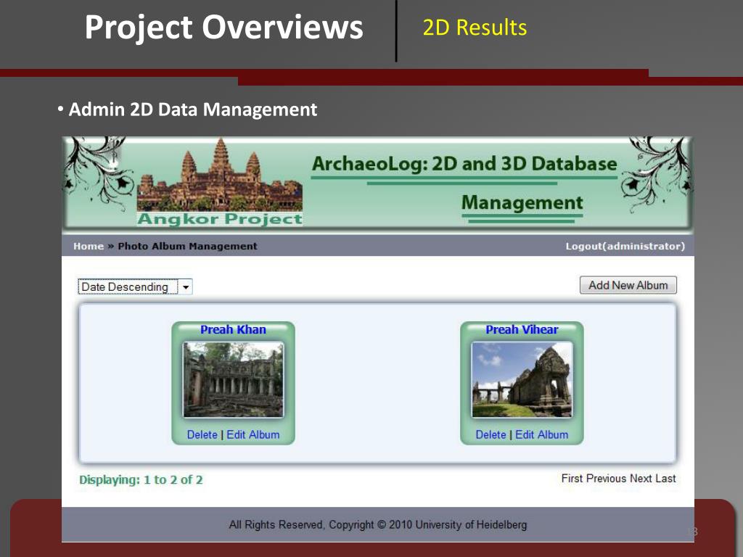Select the Preah Khan album thumbnail
Image resolution: width=743 pixels, height=557 pixels.
pos(233,380)
